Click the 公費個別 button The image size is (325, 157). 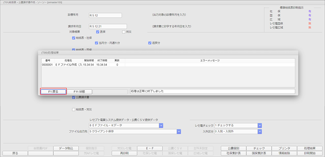tap(234, 148)
